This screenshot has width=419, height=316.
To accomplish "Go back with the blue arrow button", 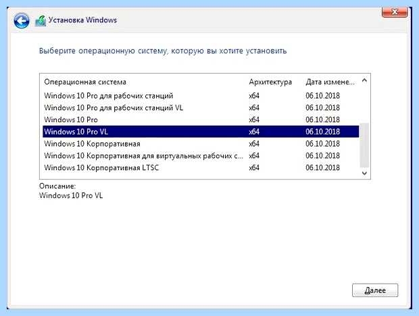I will [22, 20].
